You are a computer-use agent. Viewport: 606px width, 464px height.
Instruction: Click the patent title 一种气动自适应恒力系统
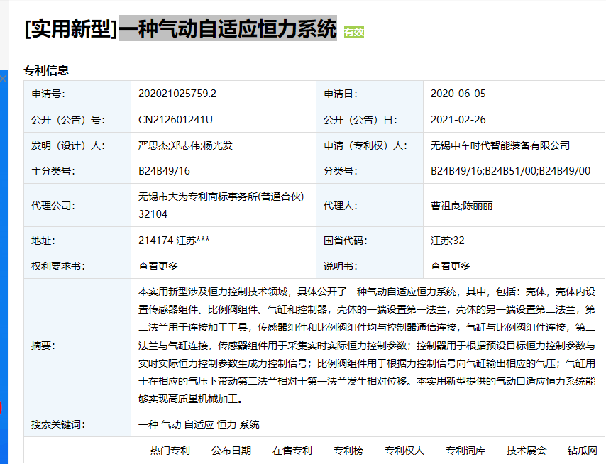(228, 28)
